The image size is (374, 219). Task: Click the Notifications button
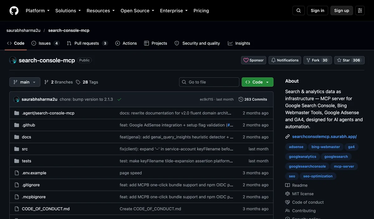285,60
